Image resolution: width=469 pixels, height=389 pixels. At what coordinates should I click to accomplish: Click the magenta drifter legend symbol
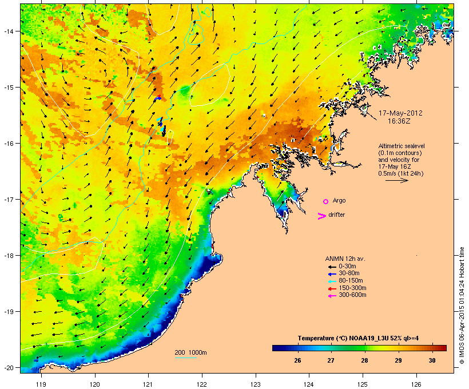322,216
